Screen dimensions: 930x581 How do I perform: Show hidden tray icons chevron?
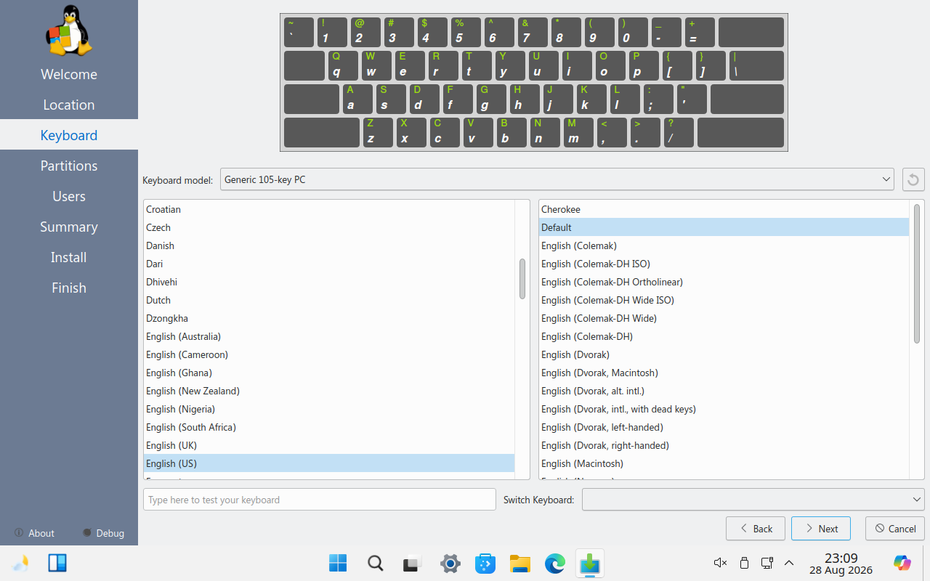pyautogui.click(x=789, y=563)
